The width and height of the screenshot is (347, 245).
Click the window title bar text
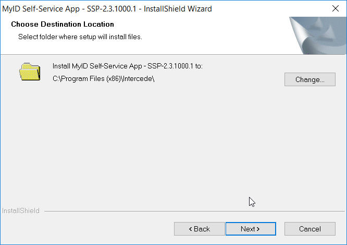click(x=107, y=9)
